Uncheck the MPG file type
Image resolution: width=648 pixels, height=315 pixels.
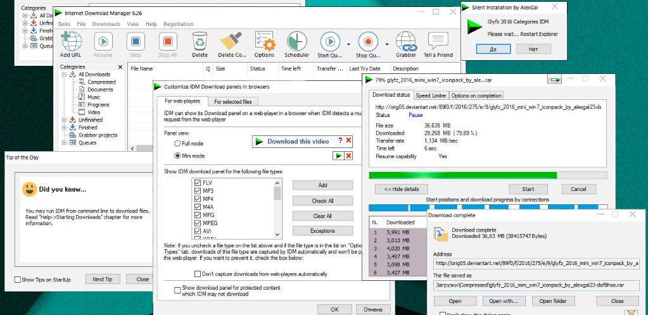[197, 215]
